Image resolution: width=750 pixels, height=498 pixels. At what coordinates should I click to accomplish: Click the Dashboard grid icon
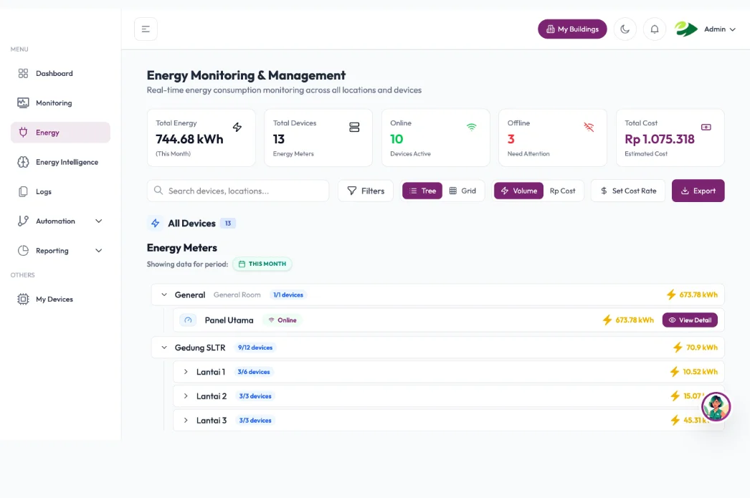[x=23, y=74]
